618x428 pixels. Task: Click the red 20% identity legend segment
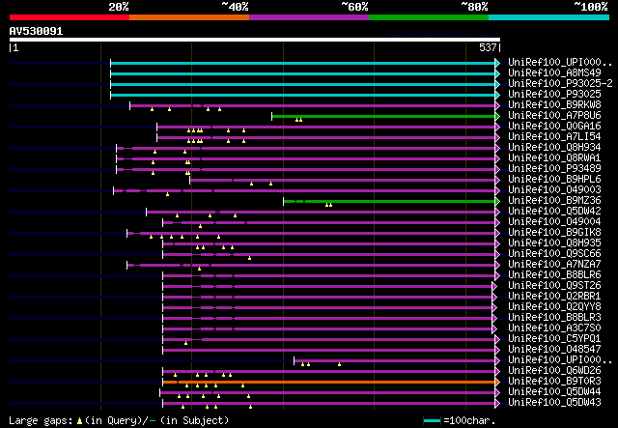tap(70, 17)
